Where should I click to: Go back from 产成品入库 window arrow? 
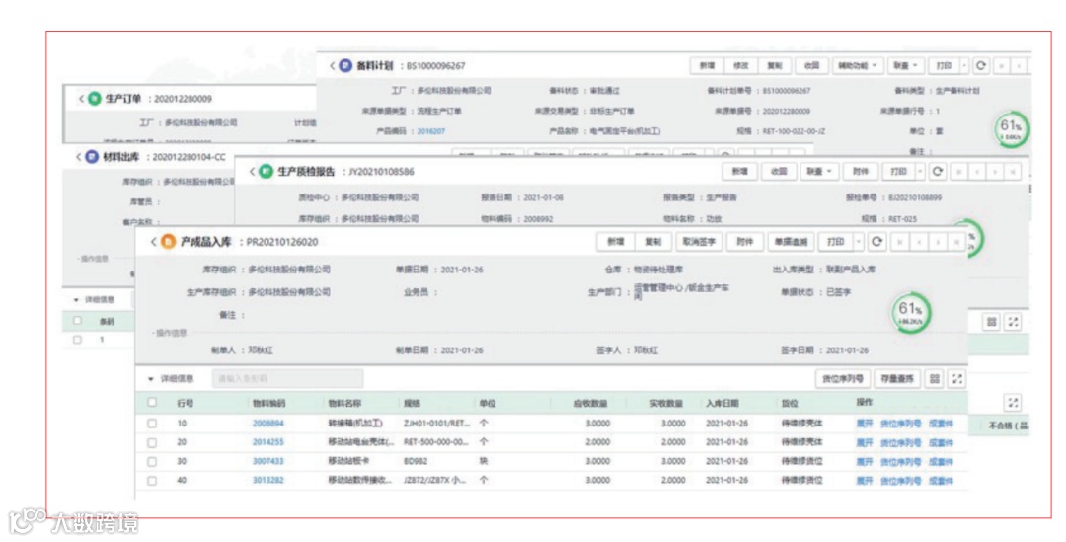click(154, 242)
